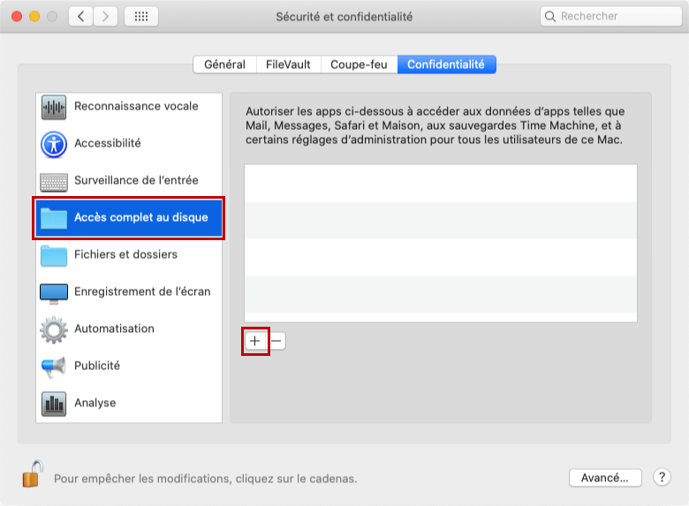Choose the "Analyse" label

(95, 403)
